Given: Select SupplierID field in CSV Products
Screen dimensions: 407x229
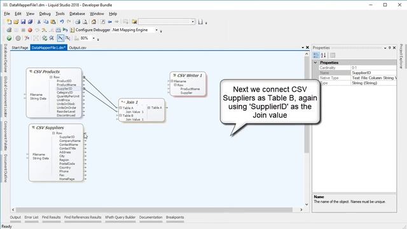Looking at the screenshot, I should [64, 88].
